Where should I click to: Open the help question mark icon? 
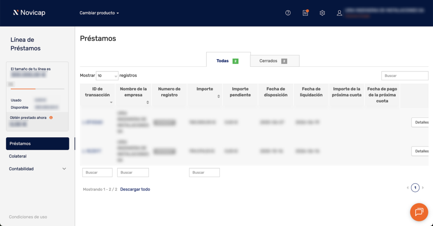coord(288,13)
